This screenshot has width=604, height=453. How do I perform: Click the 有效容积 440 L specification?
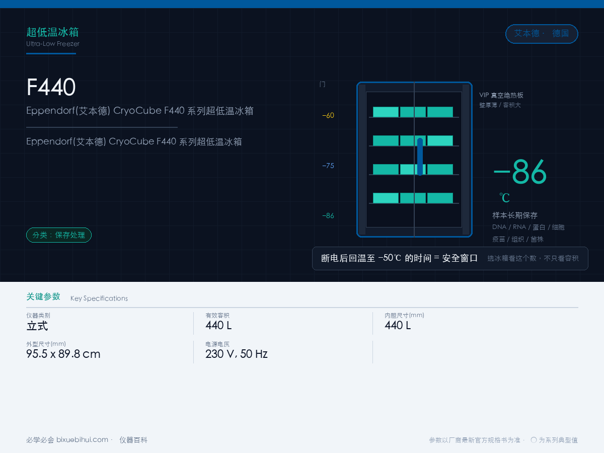(218, 322)
